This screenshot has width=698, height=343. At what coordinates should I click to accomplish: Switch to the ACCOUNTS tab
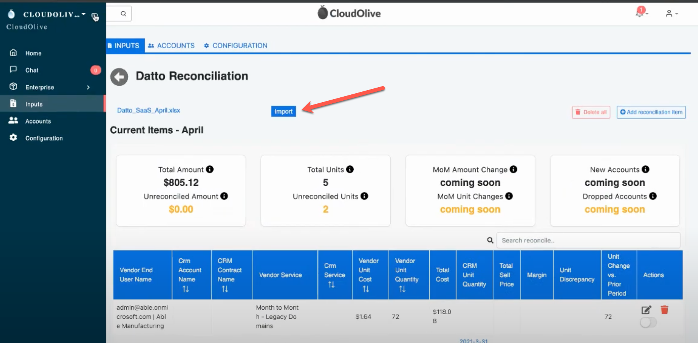coord(171,46)
